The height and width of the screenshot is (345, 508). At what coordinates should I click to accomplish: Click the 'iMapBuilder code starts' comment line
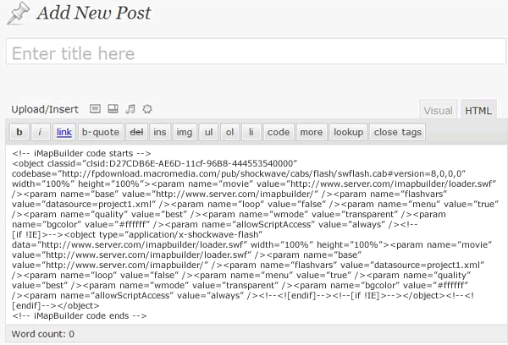81,153
